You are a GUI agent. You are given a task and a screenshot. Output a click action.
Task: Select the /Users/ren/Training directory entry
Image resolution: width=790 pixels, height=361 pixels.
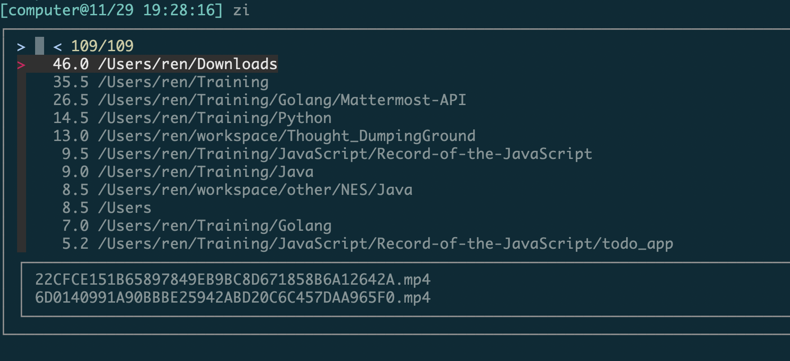click(x=183, y=82)
